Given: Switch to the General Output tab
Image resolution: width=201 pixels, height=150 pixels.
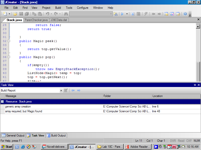Looking at the screenshot, I should coord(13,135).
